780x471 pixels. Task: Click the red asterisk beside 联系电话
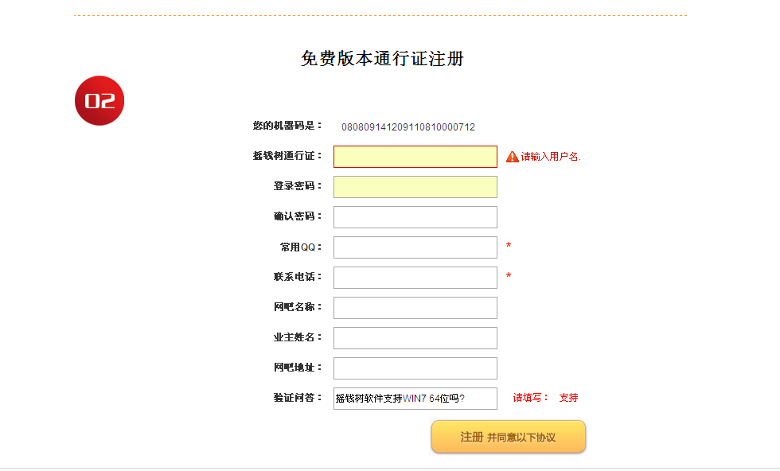point(509,275)
